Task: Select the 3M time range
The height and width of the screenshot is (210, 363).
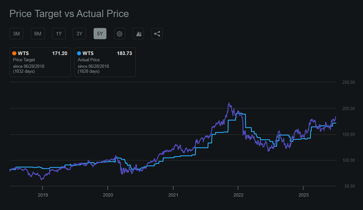Action: [16, 34]
